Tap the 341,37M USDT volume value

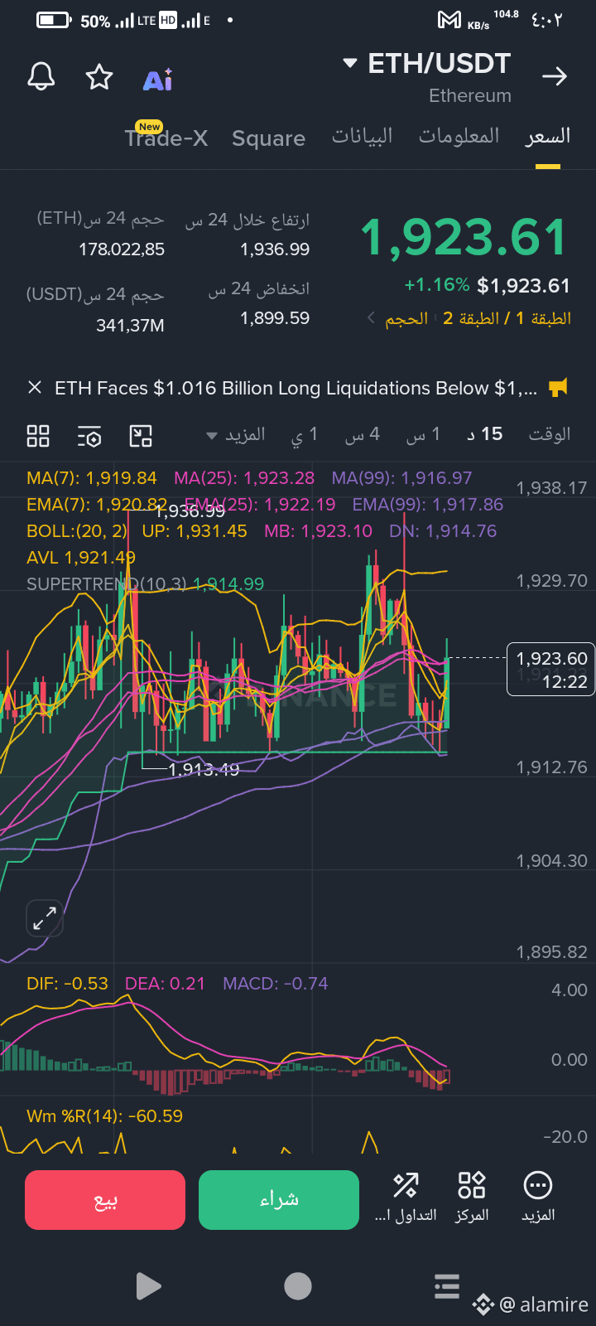coord(130,326)
